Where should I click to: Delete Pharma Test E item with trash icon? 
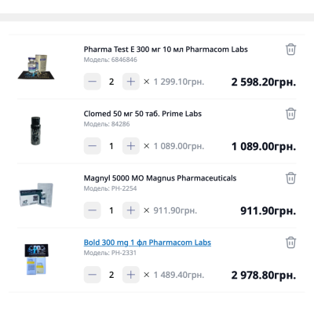tap(290, 49)
